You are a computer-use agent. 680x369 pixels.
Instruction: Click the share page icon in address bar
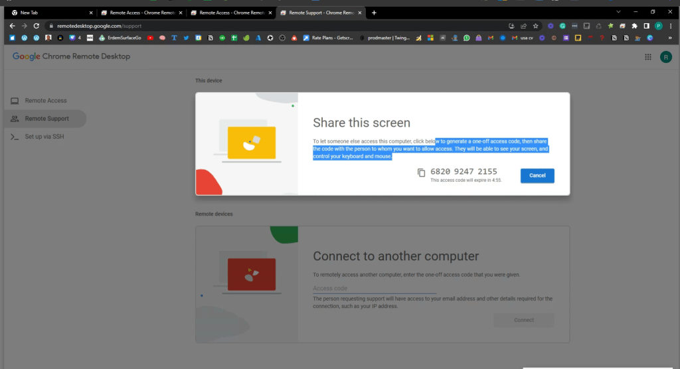coord(523,26)
